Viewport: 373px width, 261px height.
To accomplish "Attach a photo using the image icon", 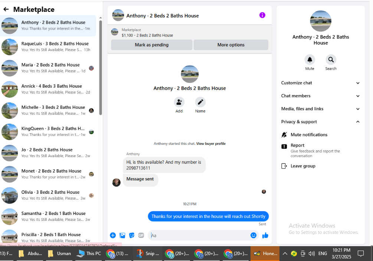I will tap(122, 235).
